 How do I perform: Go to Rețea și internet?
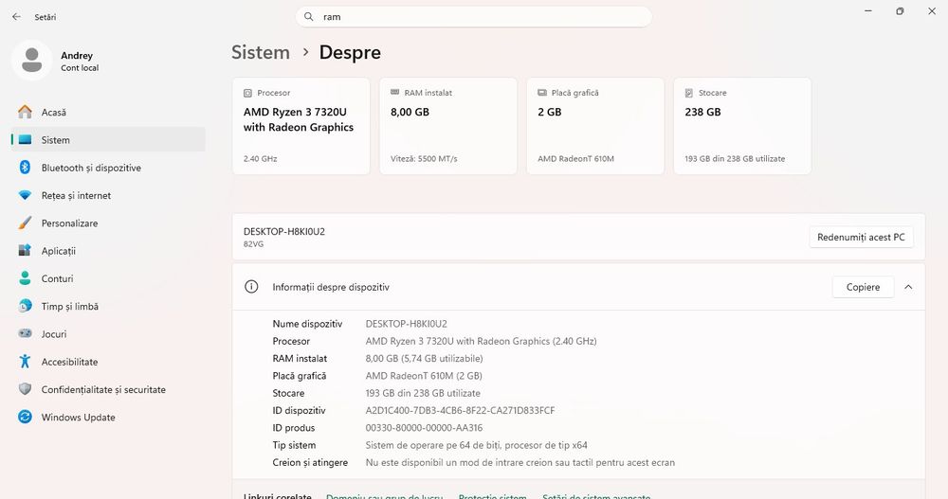click(x=109, y=195)
